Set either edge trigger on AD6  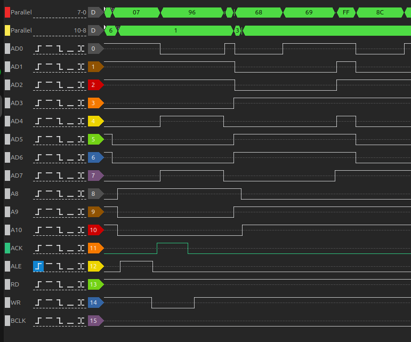point(81,157)
